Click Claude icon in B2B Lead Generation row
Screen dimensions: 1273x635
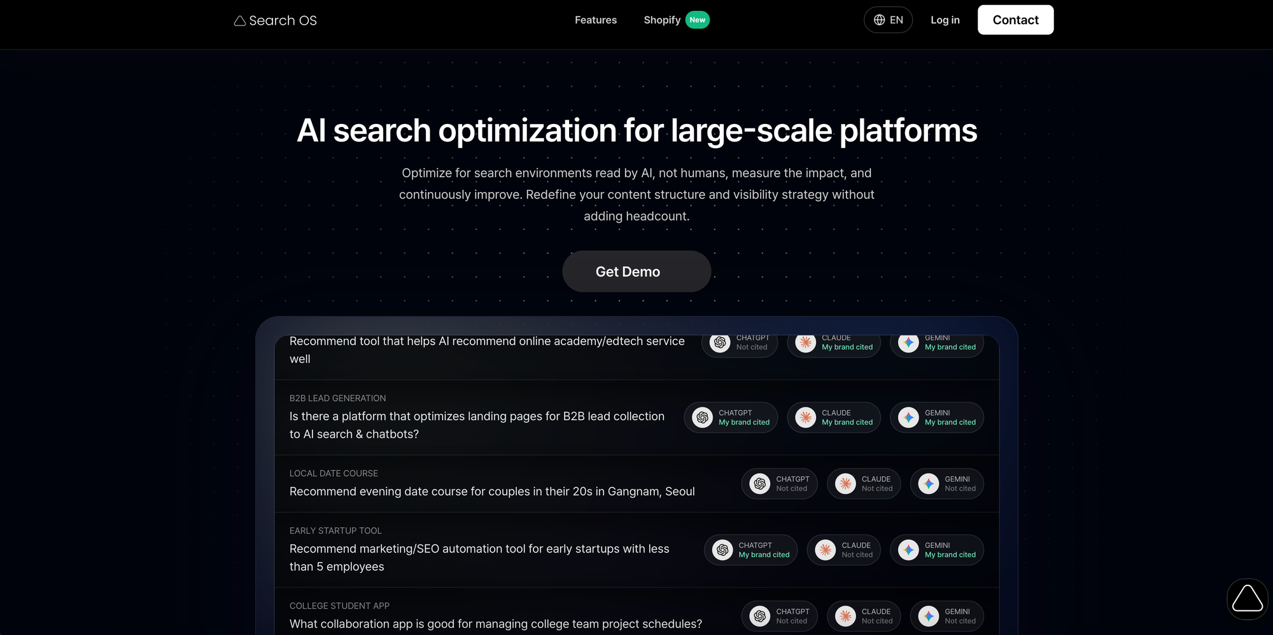click(x=805, y=418)
